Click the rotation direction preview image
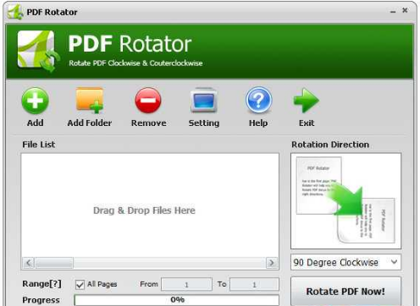The width and height of the screenshot is (420, 306). point(345,201)
